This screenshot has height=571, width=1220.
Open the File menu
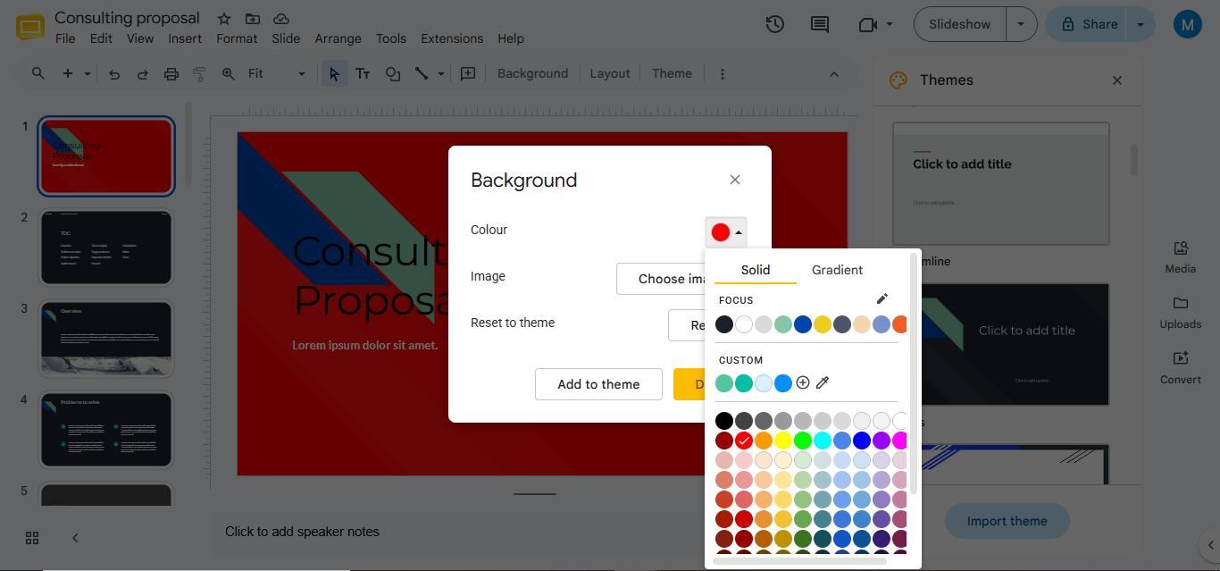pyautogui.click(x=65, y=38)
